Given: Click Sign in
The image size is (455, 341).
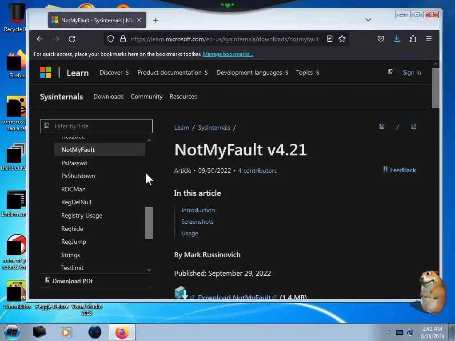Looking at the screenshot, I should (x=412, y=72).
